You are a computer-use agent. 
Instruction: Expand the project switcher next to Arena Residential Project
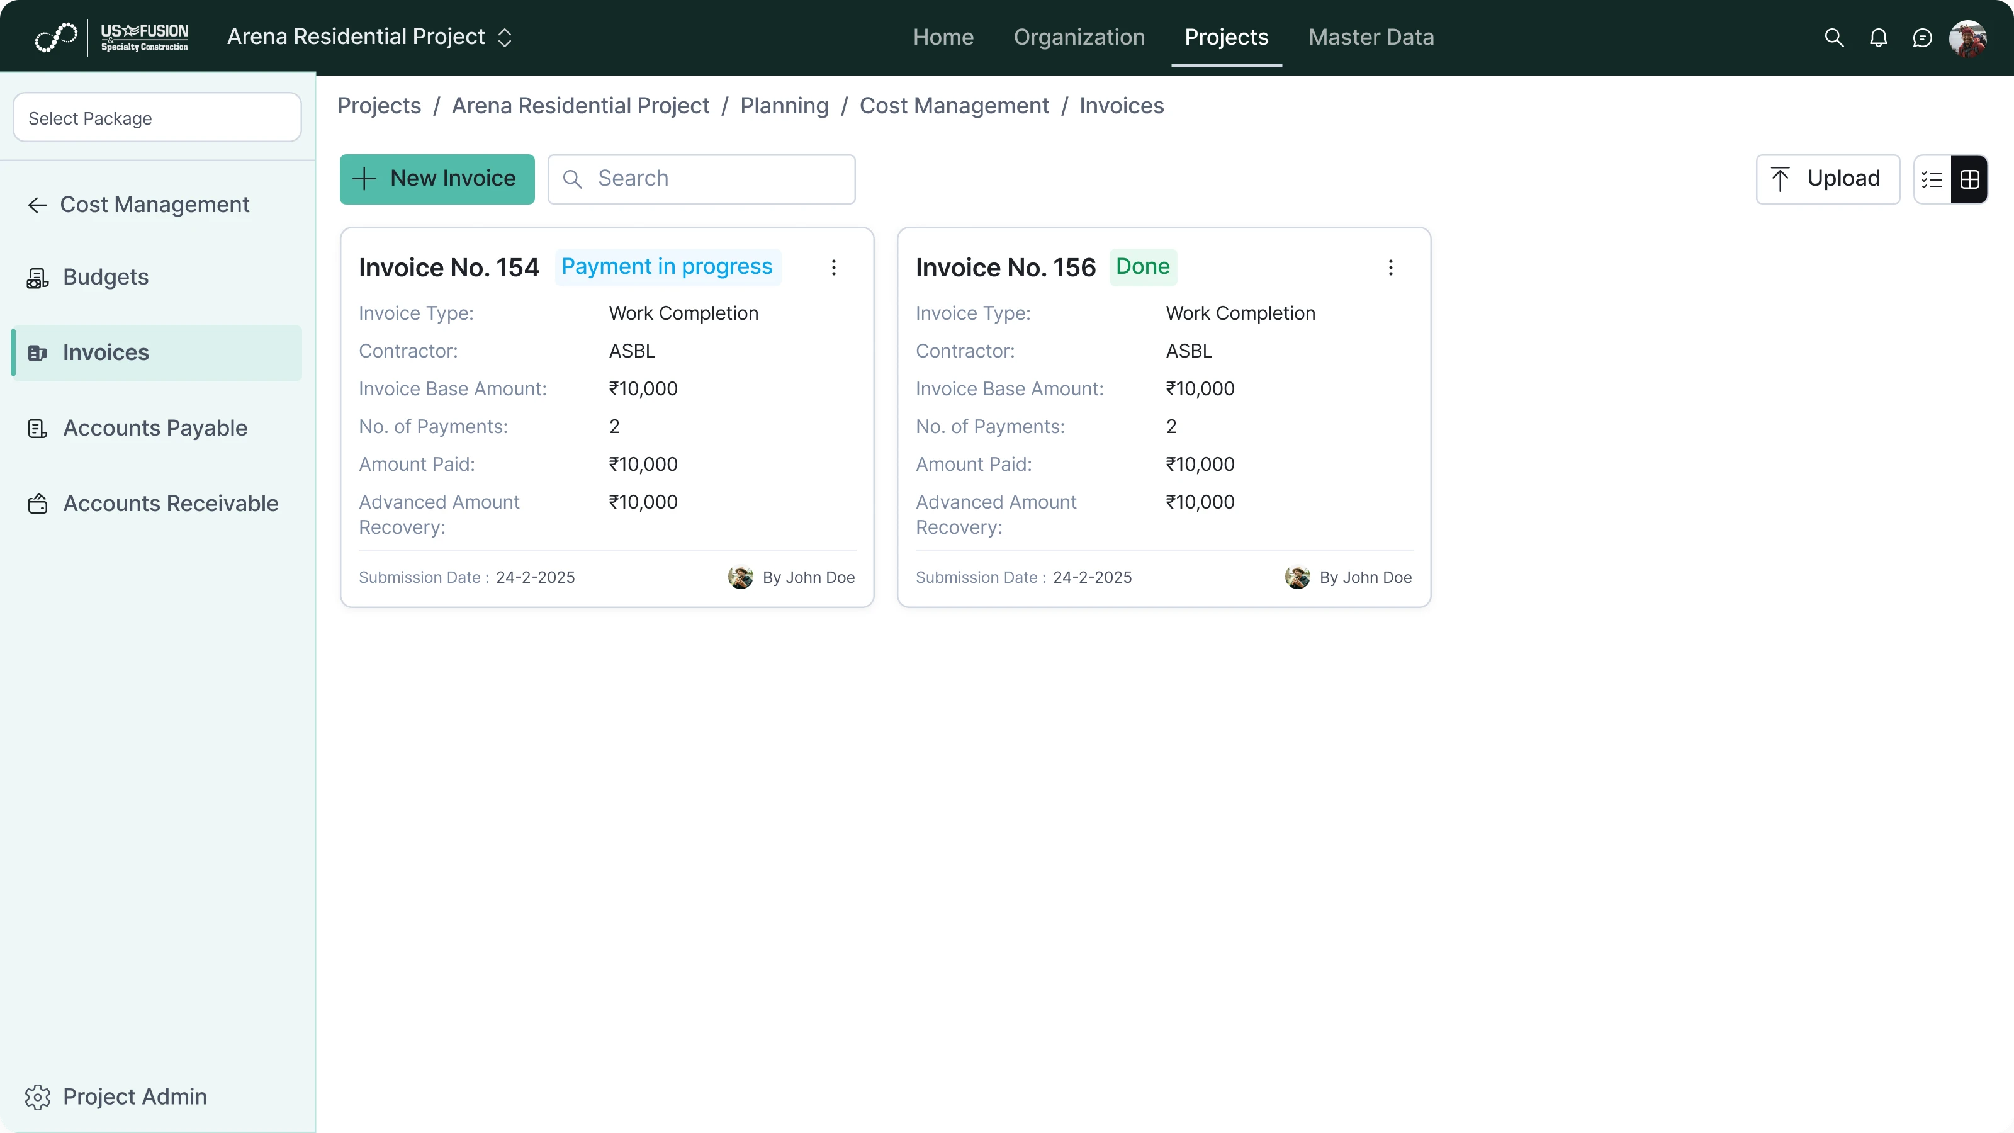(505, 37)
